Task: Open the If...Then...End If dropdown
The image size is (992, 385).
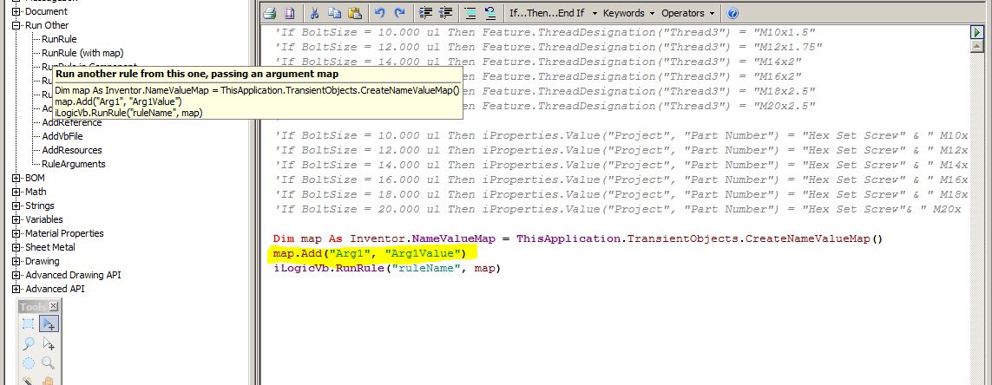Action: tap(554, 13)
